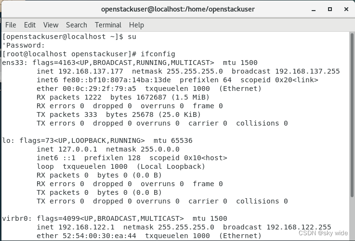Click the mtu 65536 value
The image size is (355, 241).
pos(173,140)
